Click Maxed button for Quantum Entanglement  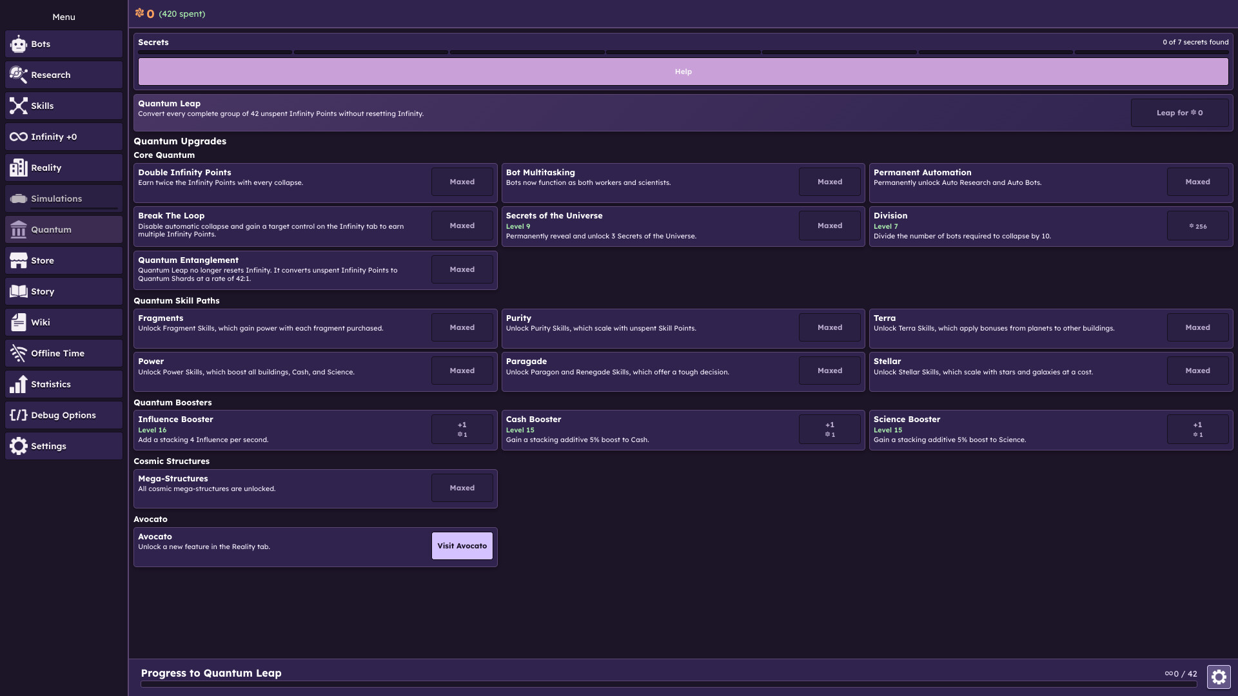[462, 269]
